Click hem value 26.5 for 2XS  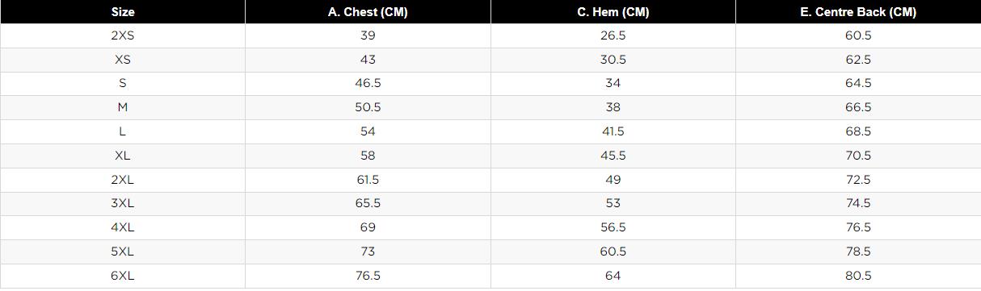613,35
